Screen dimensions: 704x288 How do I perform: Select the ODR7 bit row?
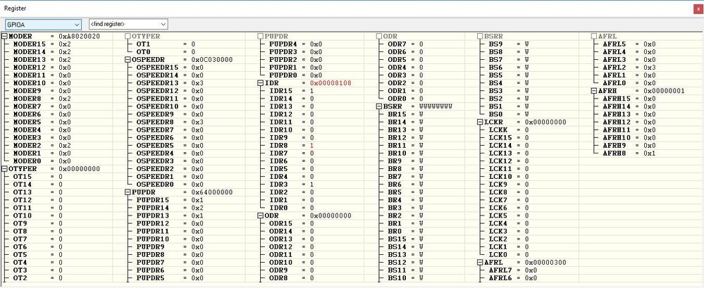(x=405, y=44)
